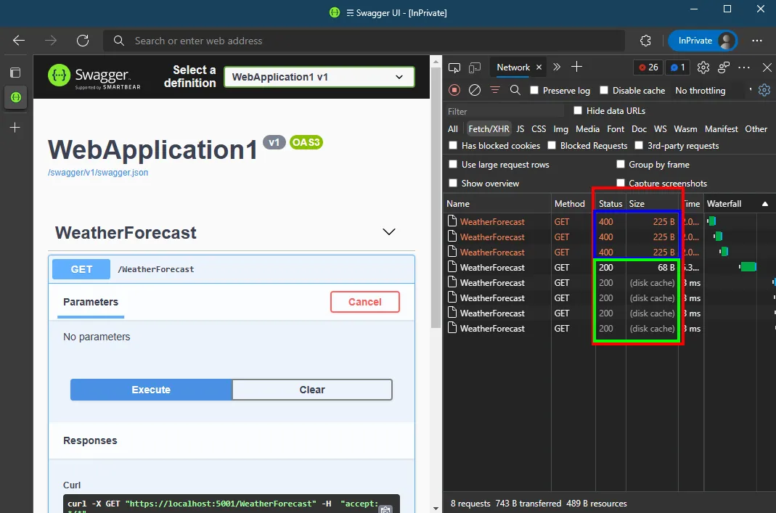
Task: Activate the DevTools inspect element tool
Action: (454, 67)
